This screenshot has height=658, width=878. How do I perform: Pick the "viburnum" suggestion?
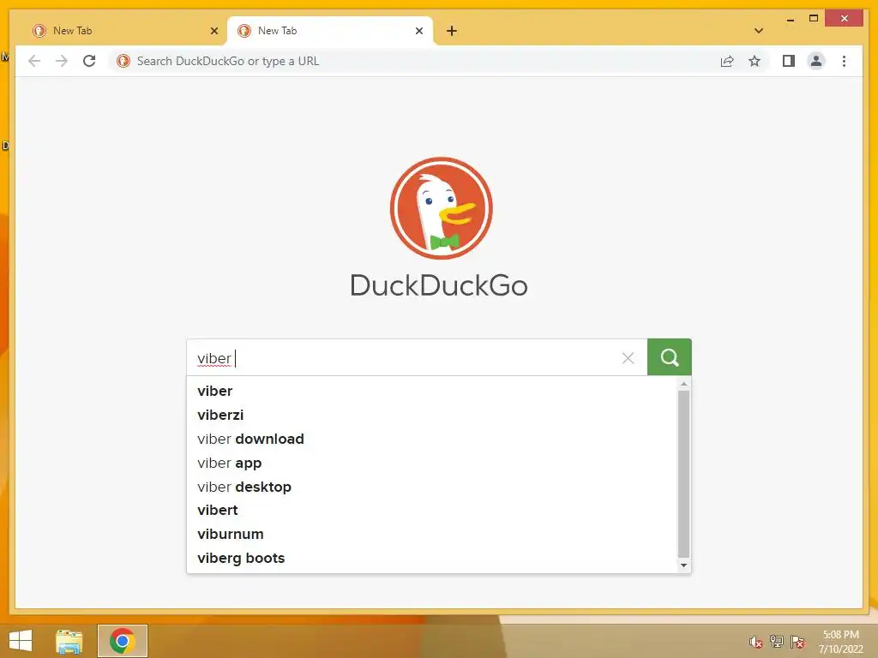point(432,535)
